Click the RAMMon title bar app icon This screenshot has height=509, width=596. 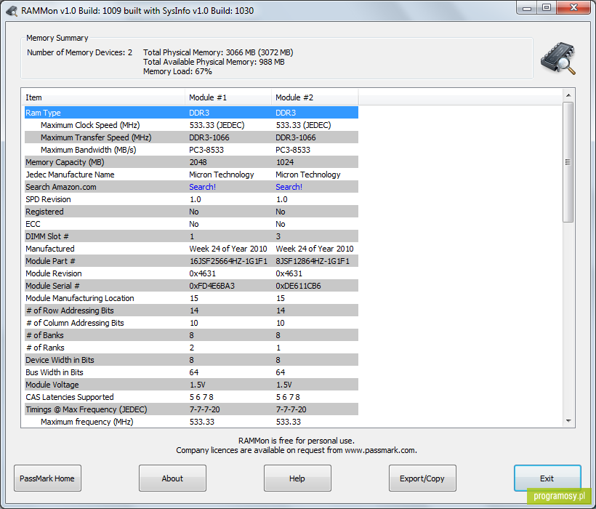pos(12,11)
